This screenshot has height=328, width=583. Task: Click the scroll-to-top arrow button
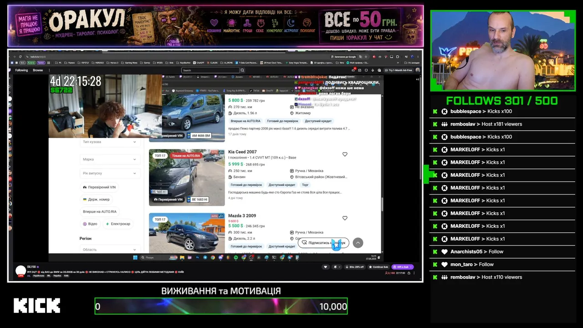pos(358,243)
